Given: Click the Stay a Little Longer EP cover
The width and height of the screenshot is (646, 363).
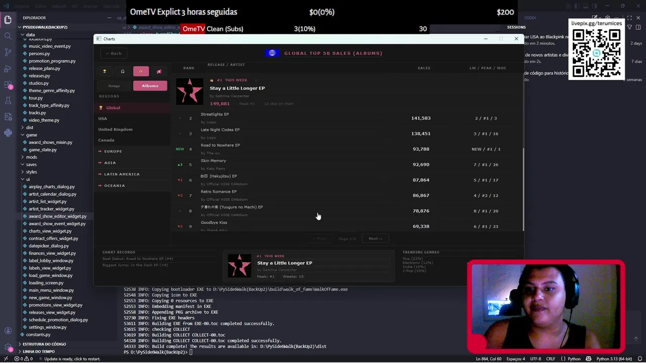Looking at the screenshot, I should [x=189, y=91].
